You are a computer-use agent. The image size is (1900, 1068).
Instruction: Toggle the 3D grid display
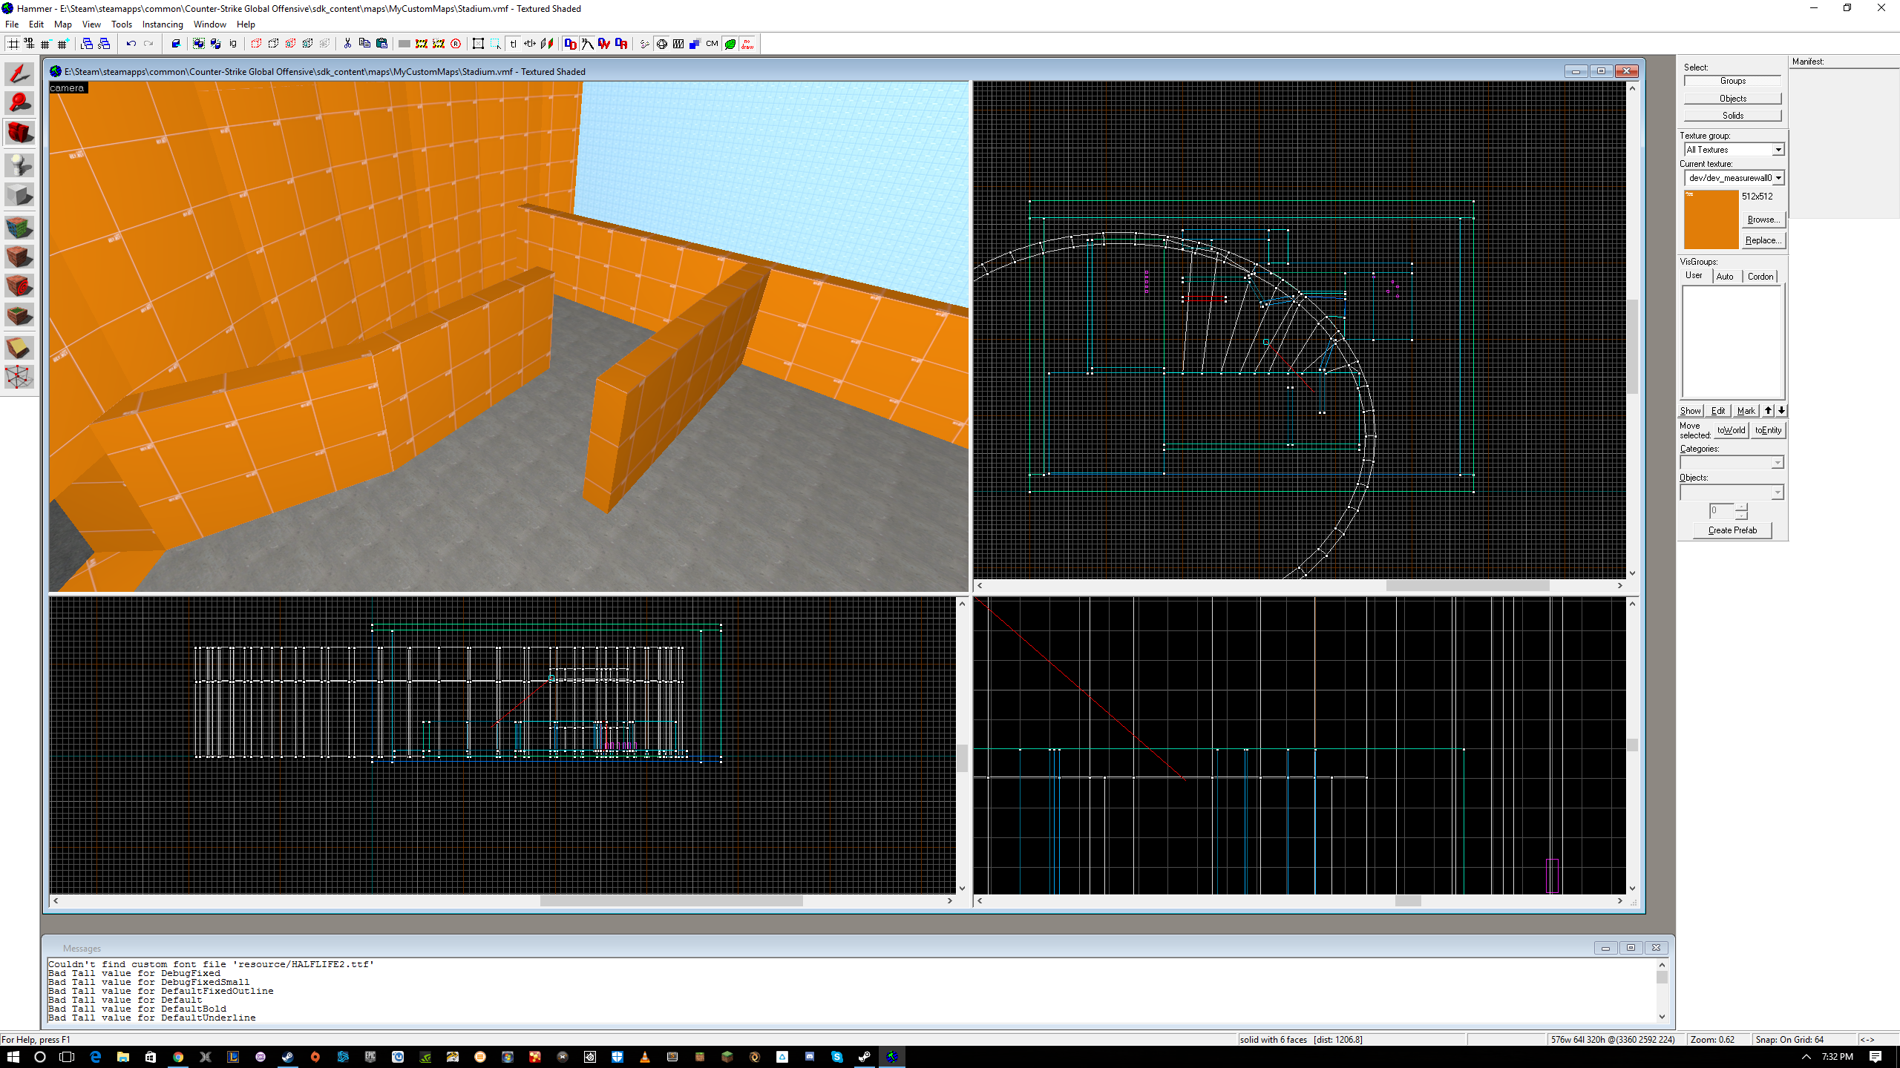(29, 44)
